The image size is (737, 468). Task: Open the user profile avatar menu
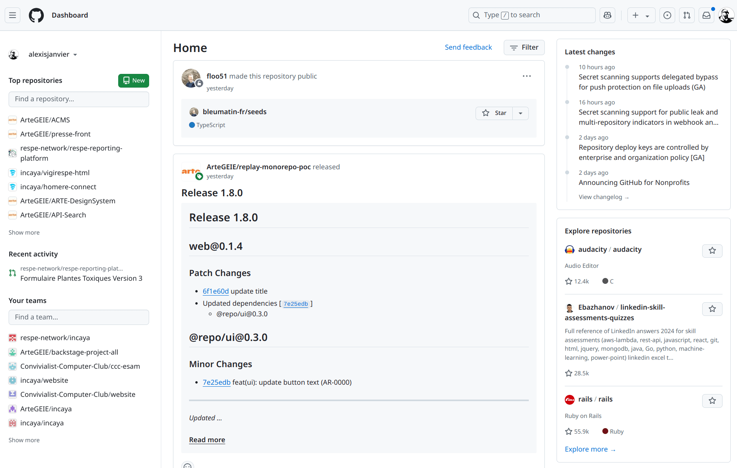(x=726, y=15)
